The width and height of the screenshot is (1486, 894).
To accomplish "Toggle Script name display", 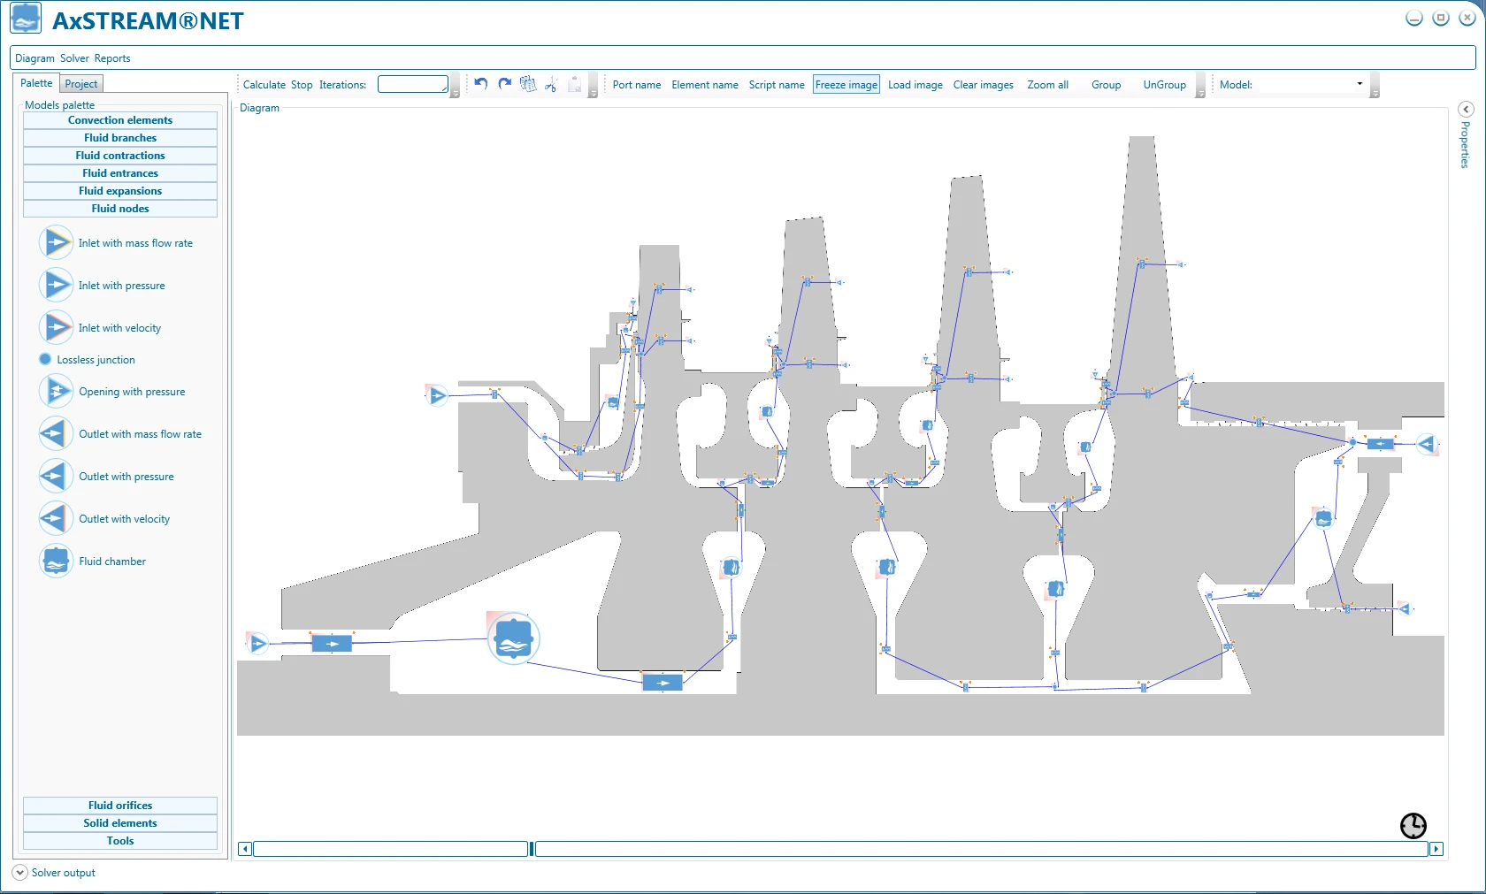I will click(x=777, y=85).
